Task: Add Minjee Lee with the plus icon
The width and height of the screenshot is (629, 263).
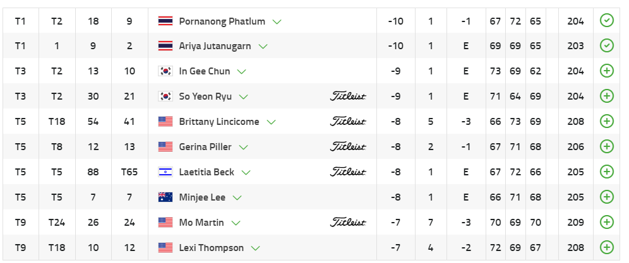Action: [x=606, y=197]
